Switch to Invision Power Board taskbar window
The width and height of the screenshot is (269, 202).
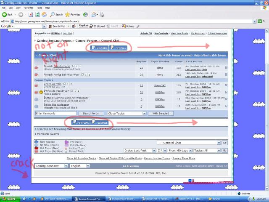tap(123, 199)
